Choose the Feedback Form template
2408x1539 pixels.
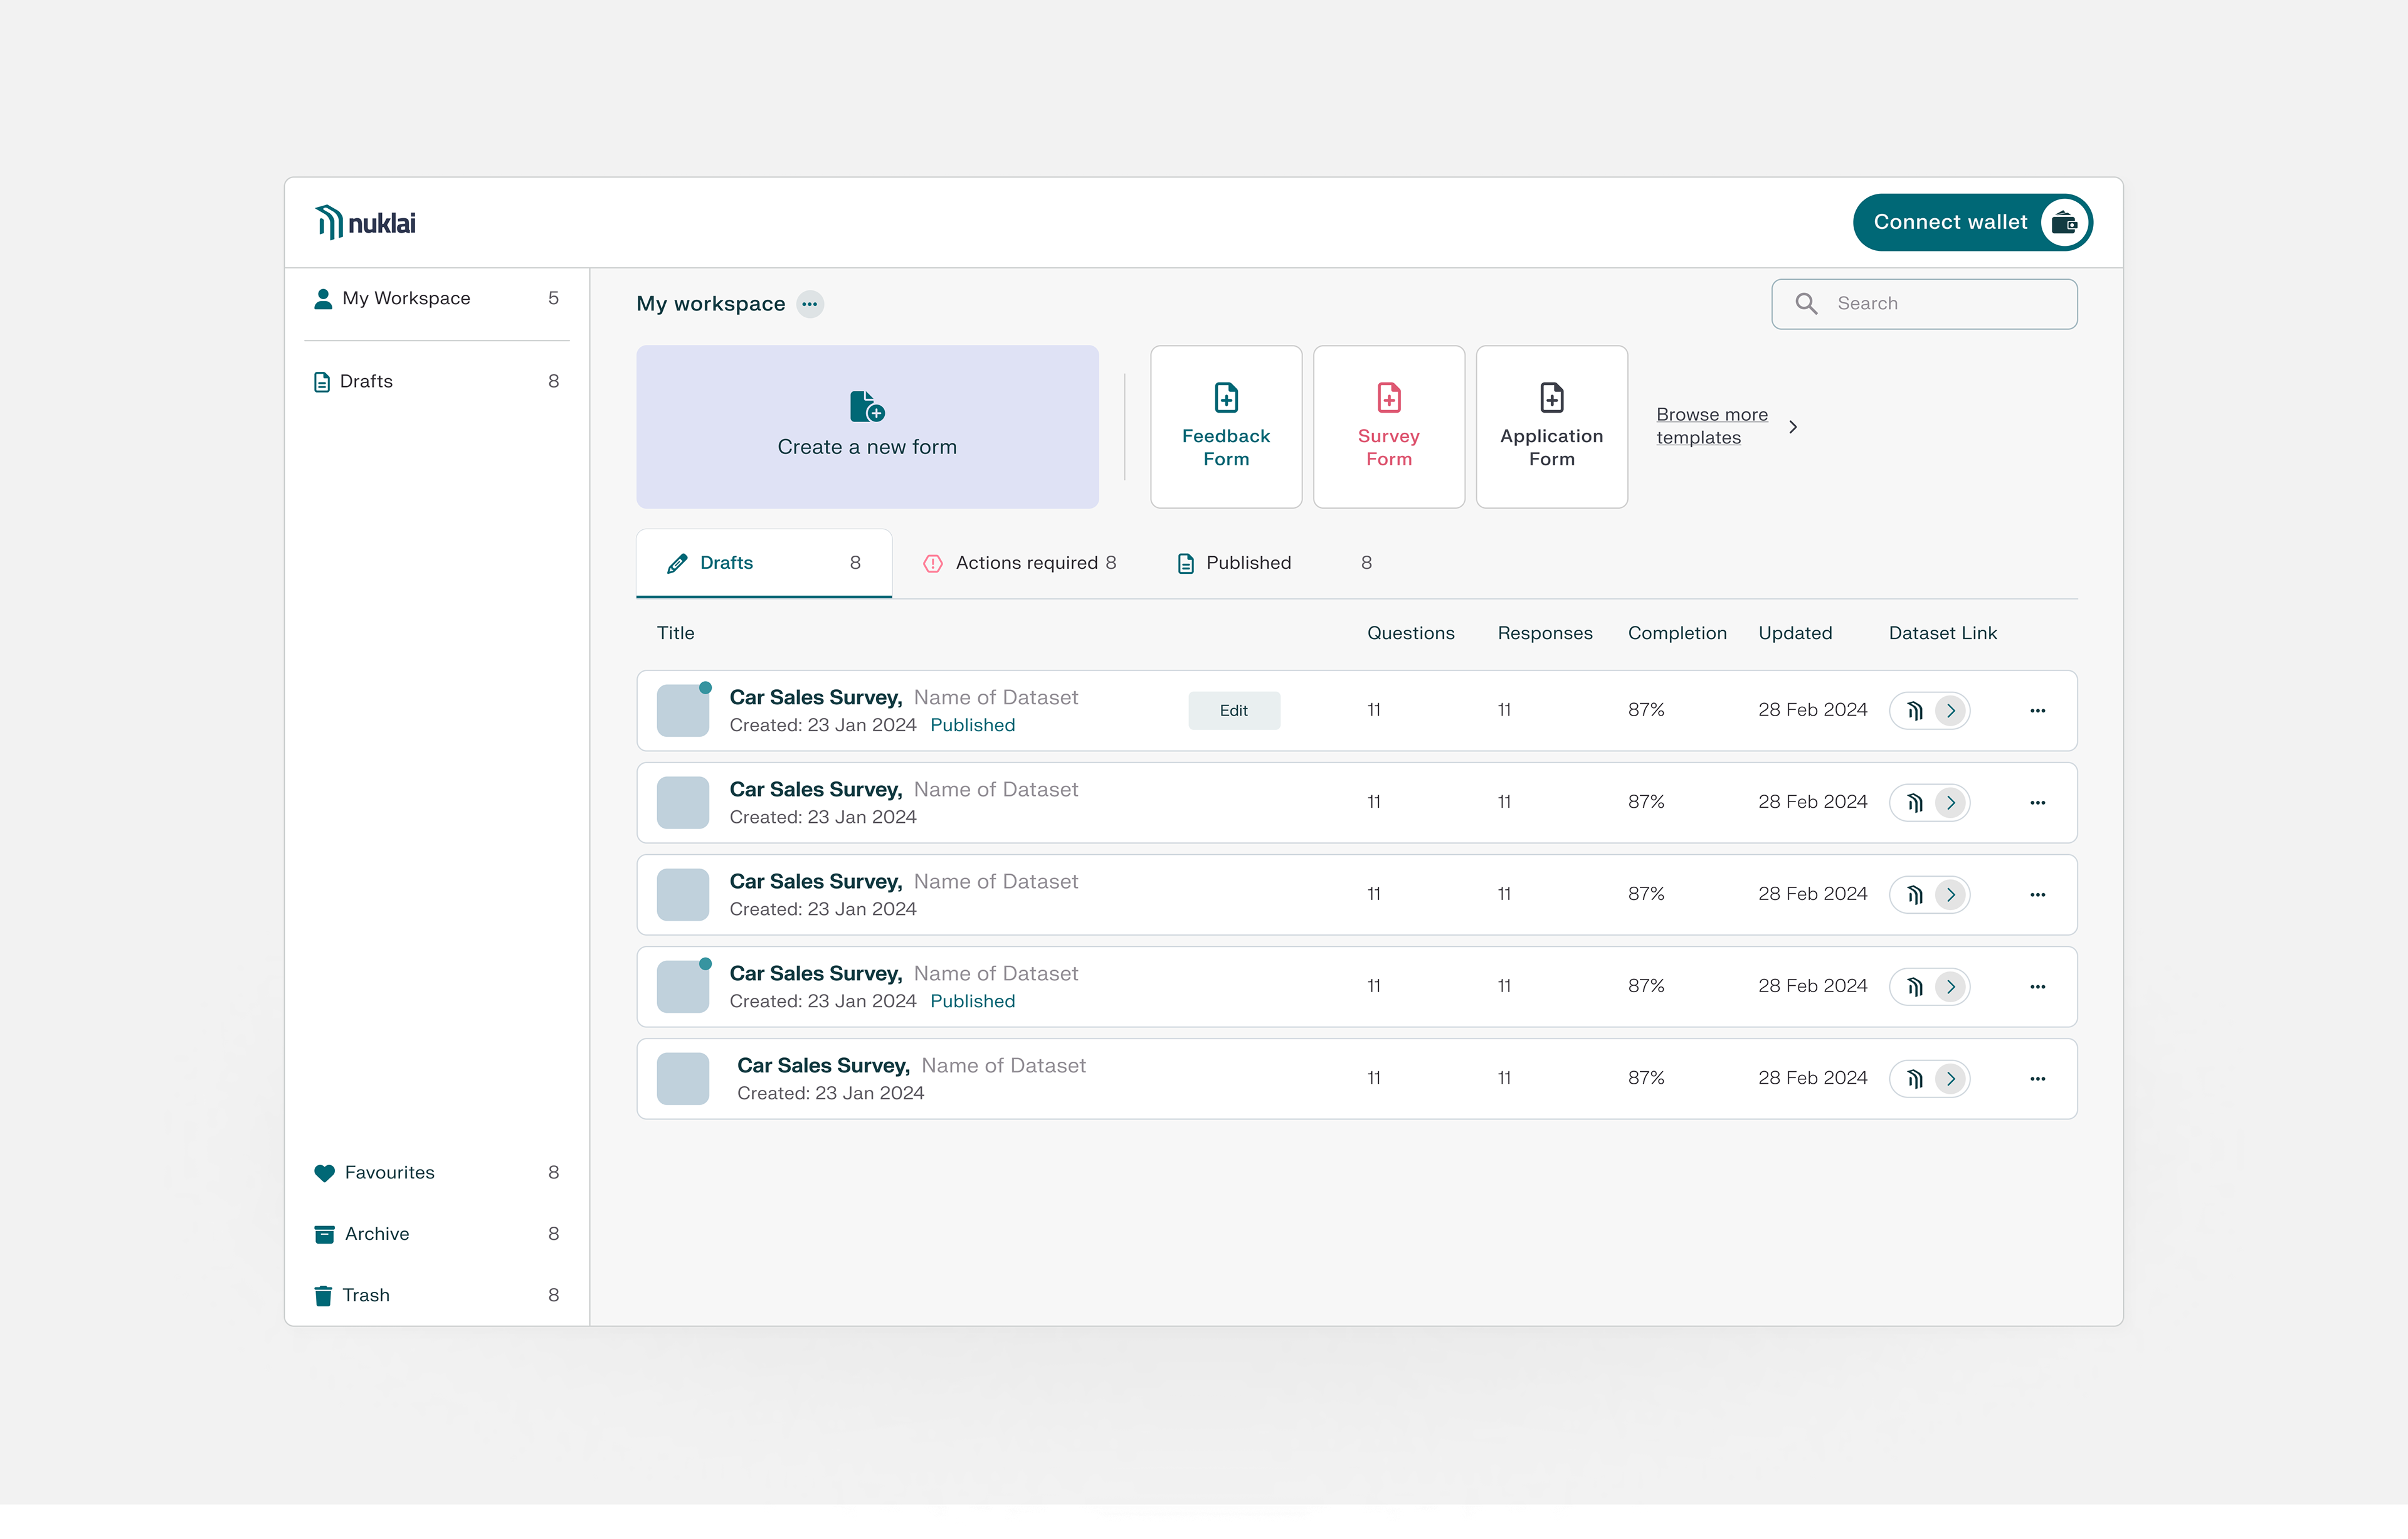pyautogui.click(x=1226, y=427)
